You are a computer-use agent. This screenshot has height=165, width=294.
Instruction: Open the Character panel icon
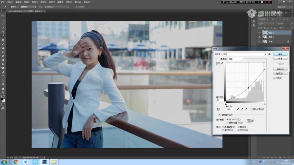(254, 21)
